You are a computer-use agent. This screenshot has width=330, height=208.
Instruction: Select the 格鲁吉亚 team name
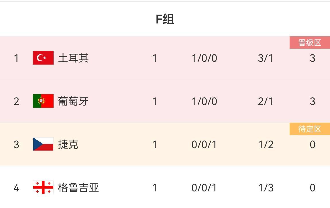(x=78, y=188)
